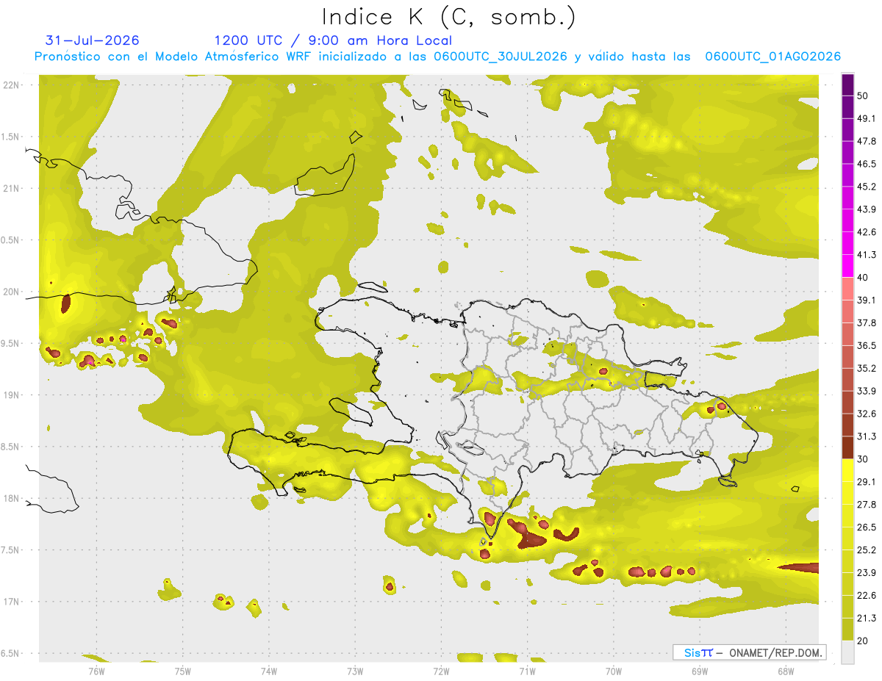Click the "73W" longitude label
This screenshot has height=681, width=882.
point(355,671)
